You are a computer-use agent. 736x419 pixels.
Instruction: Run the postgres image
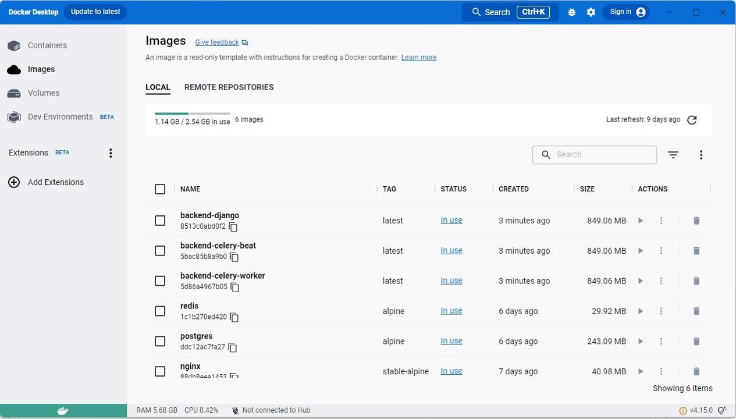(641, 342)
